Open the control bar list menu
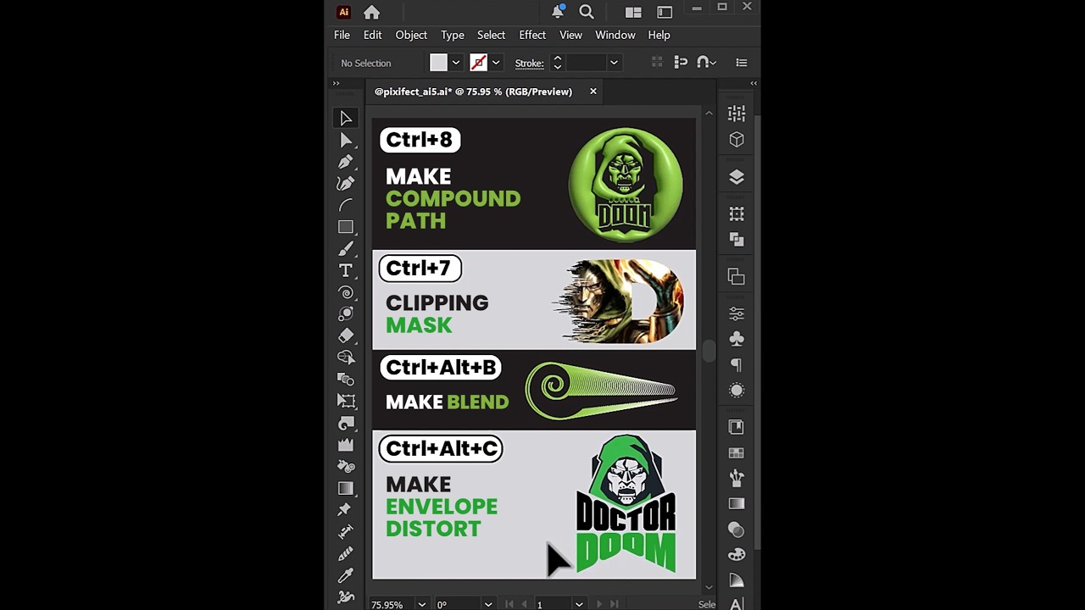Image resolution: width=1085 pixels, height=610 pixels. click(742, 63)
